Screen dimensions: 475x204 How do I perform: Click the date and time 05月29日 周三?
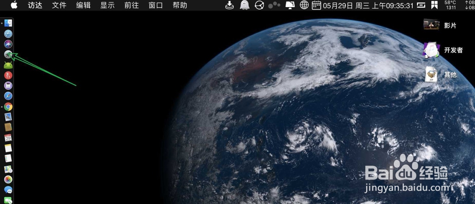click(x=368, y=5)
